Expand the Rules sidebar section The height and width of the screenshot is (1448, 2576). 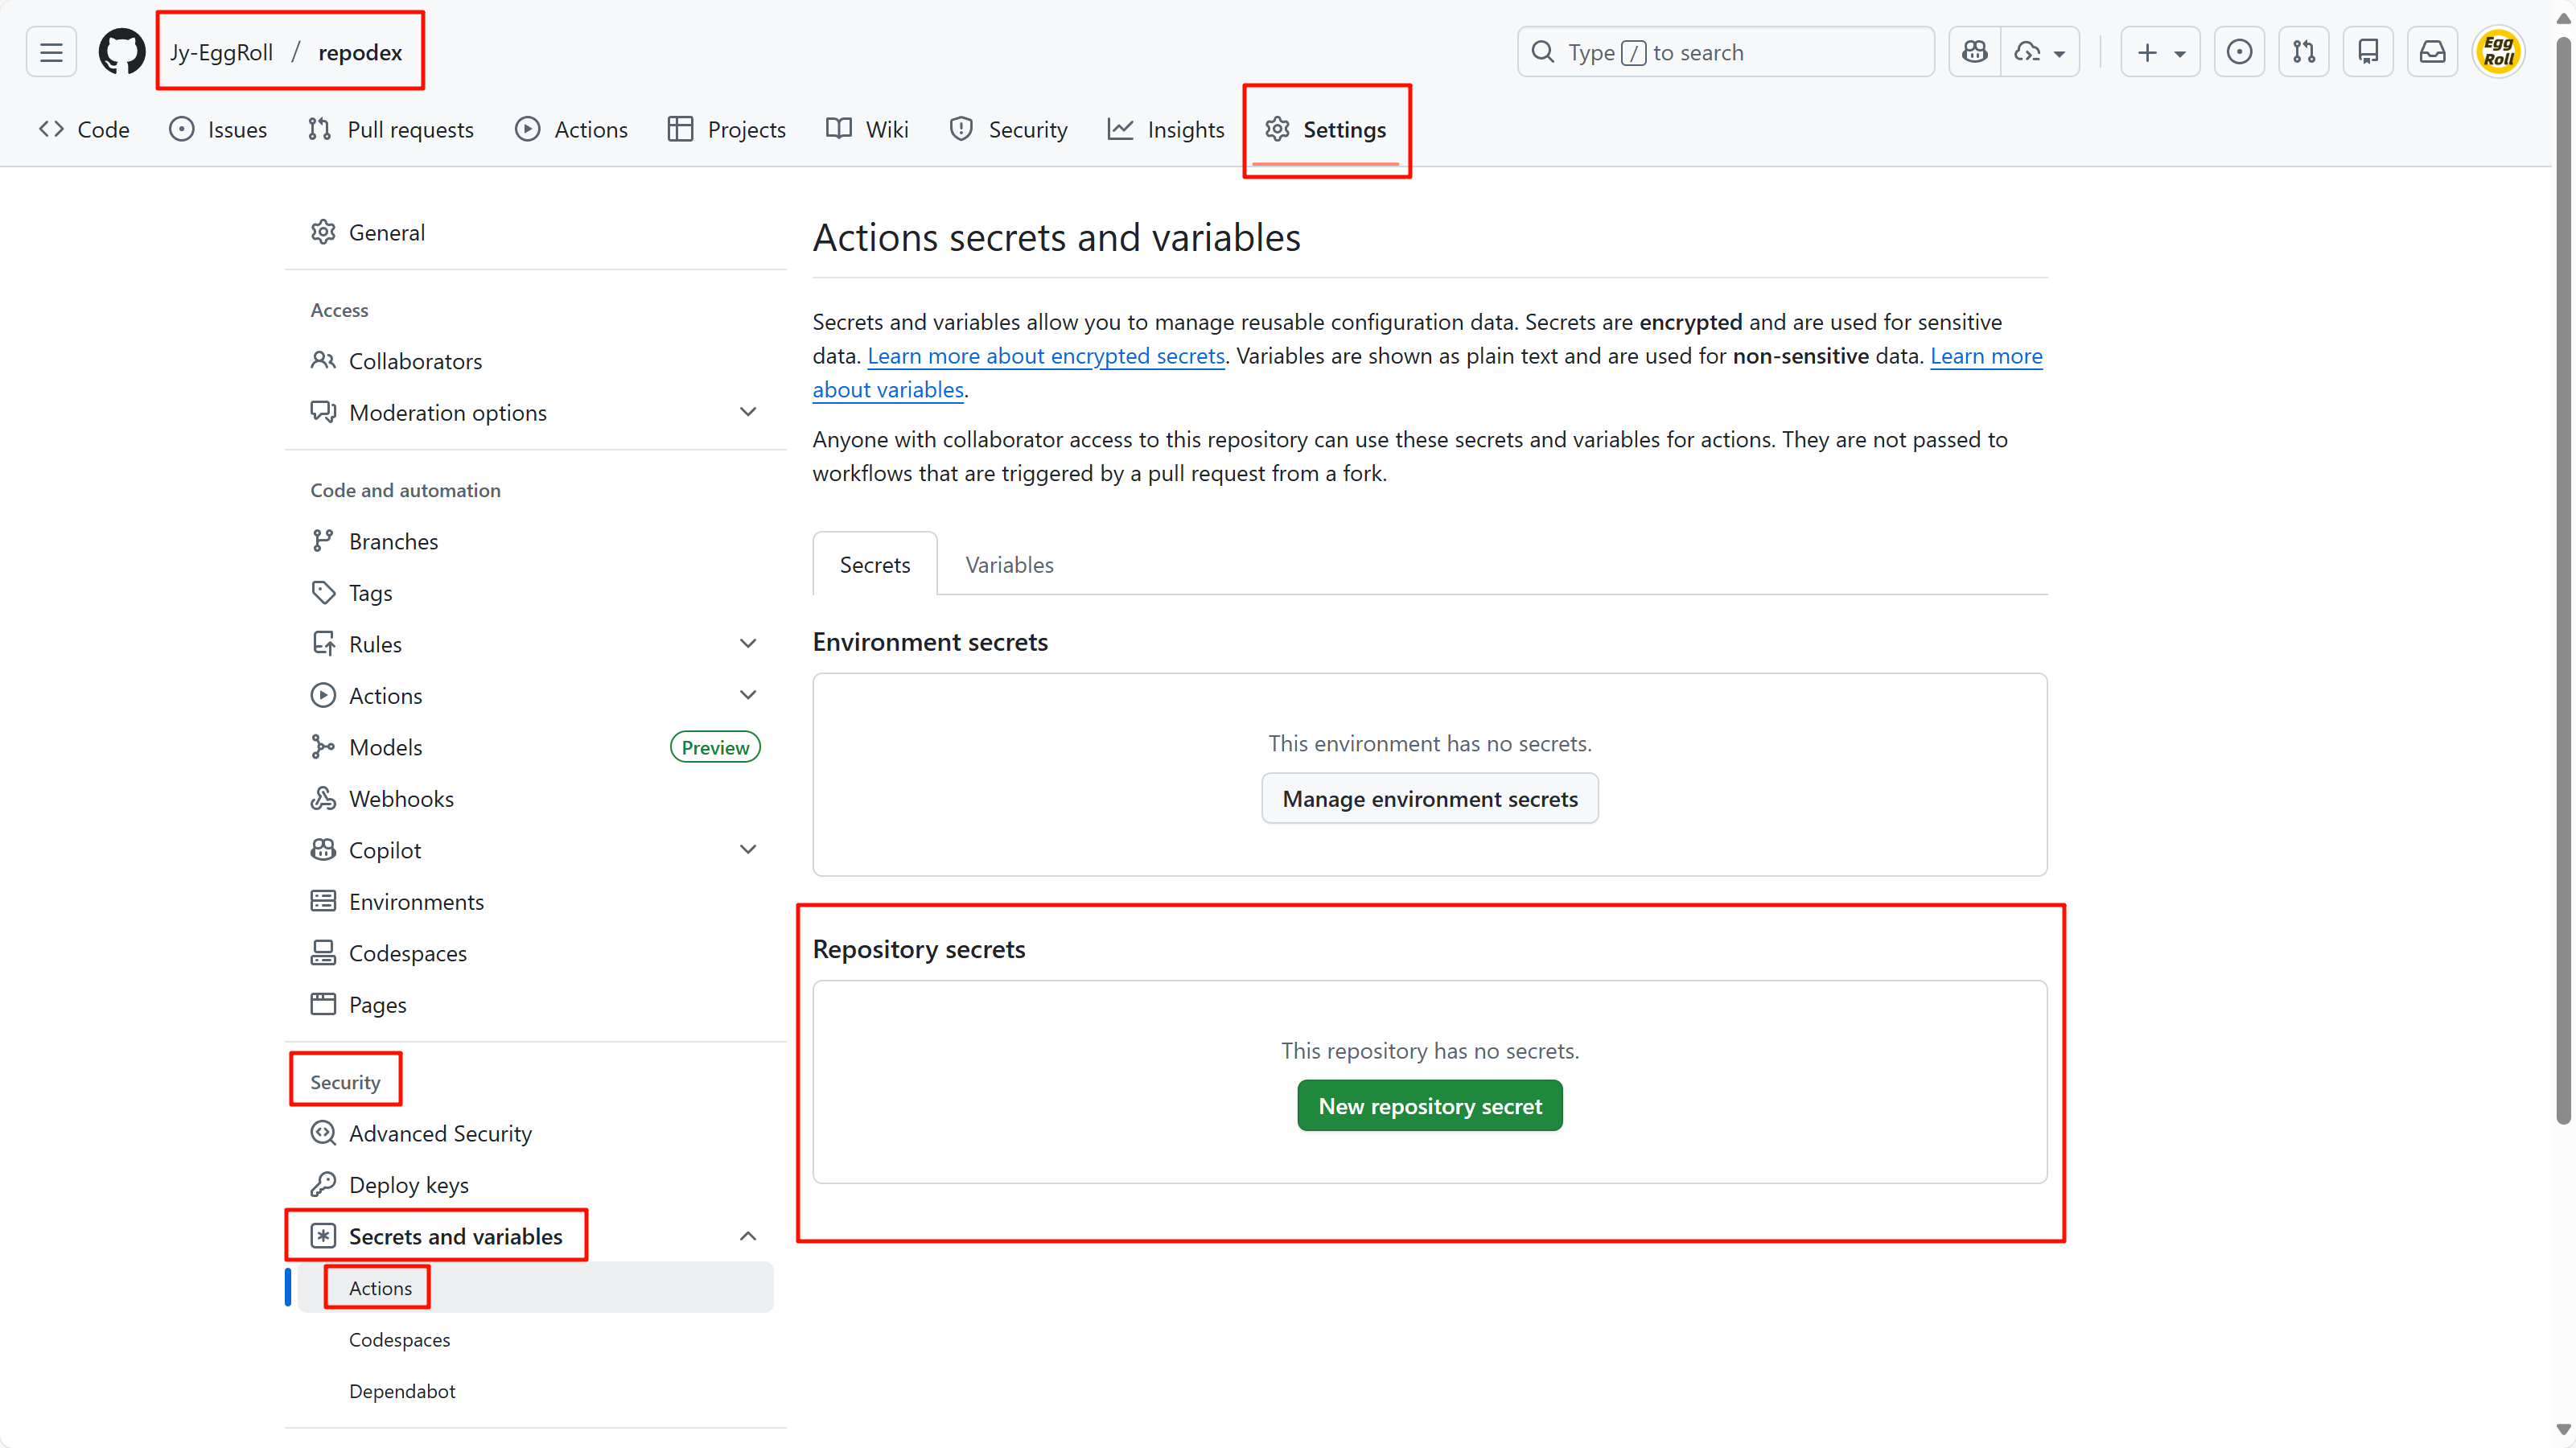click(747, 643)
